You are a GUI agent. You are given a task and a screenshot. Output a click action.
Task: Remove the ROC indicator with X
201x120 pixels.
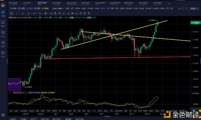[x=27, y=93]
